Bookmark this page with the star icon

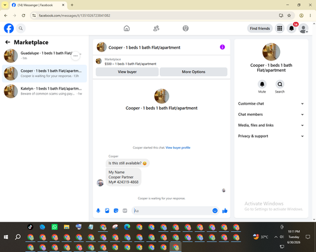click(289, 16)
